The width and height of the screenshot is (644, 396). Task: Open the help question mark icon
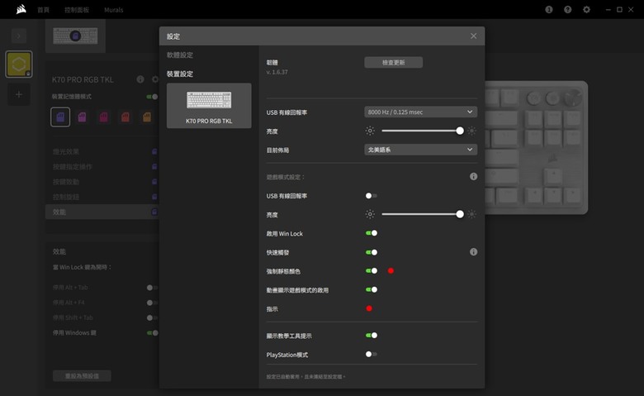click(x=567, y=9)
